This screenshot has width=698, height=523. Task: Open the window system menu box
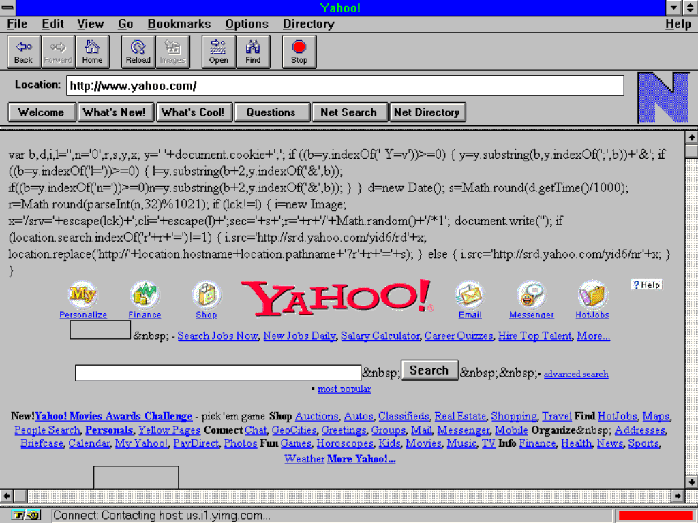pyautogui.click(x=7, y=7)
